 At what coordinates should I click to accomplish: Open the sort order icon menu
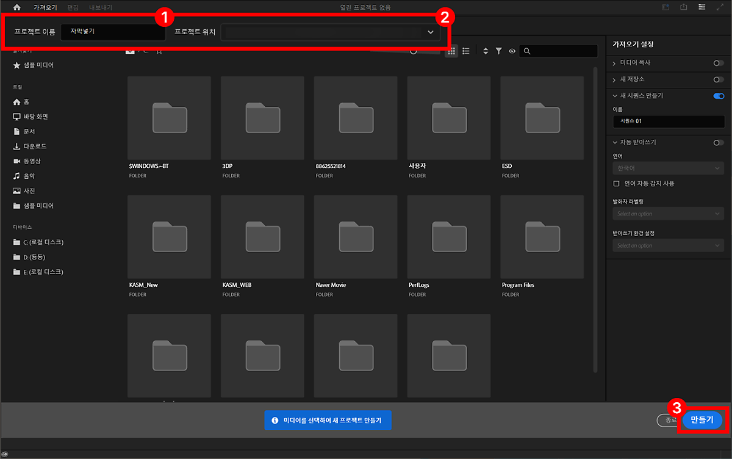click(x=486, y=51)
